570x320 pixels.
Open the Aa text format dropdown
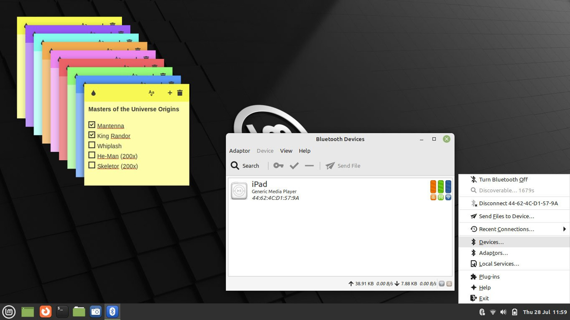point(151,93)
